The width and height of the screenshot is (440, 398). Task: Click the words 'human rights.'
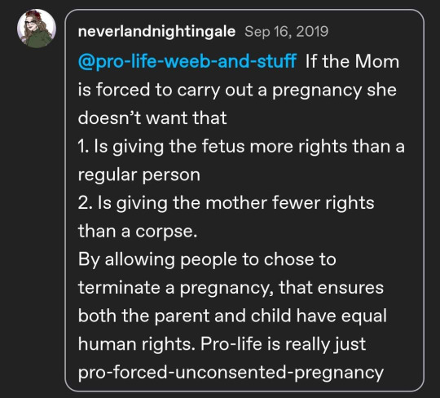click(137, 344)
